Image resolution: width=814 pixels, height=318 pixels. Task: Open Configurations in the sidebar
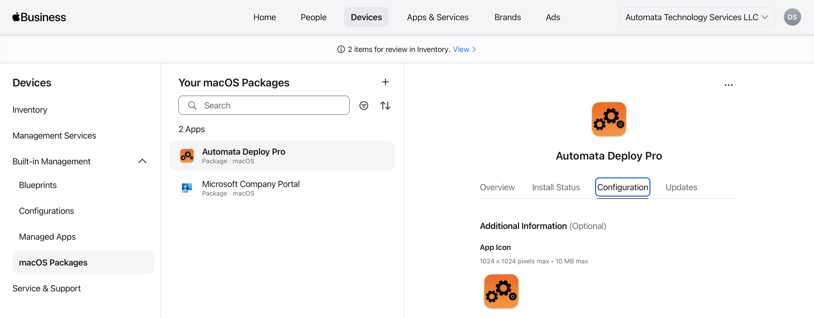(x=47, y=211)
